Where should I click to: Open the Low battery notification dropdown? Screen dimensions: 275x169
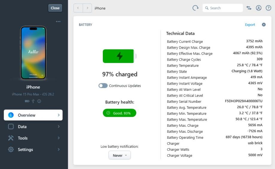[x=120, y=155]
